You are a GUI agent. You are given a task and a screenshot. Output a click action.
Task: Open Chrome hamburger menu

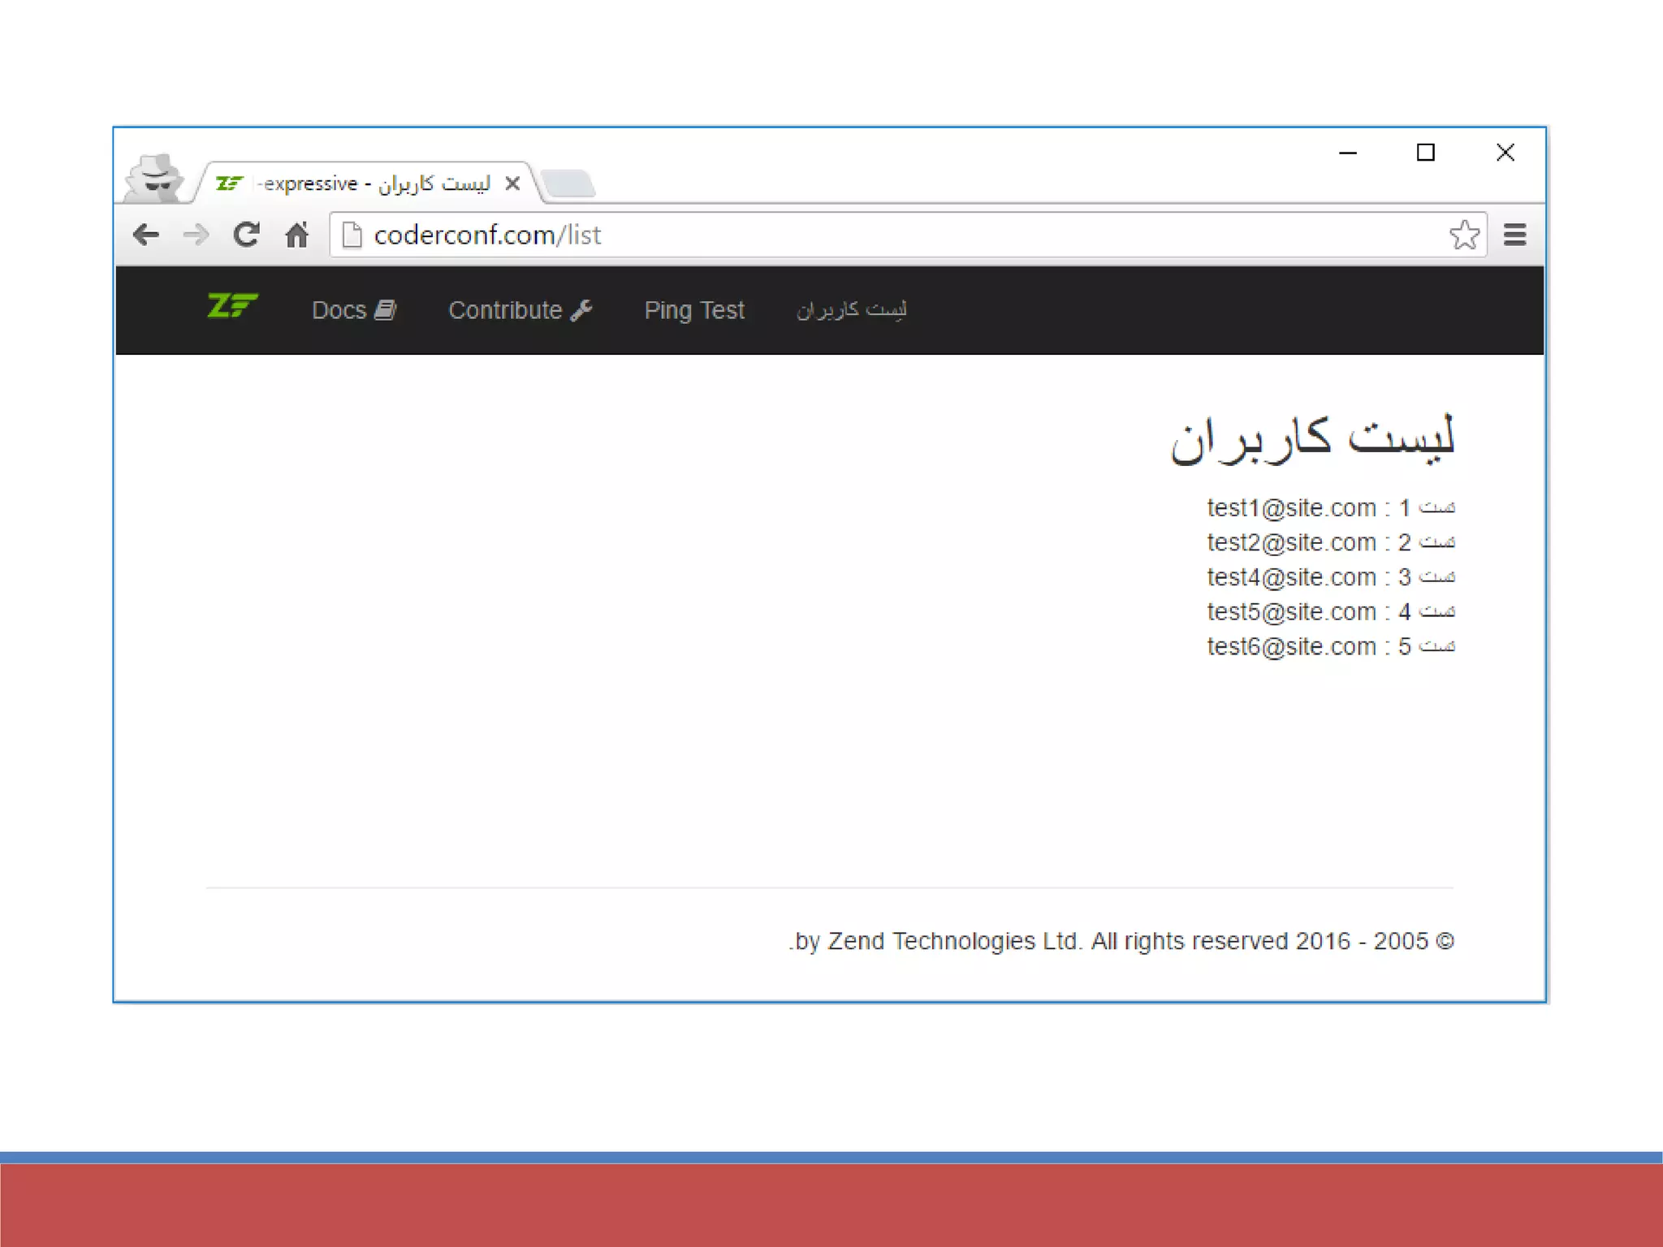click(x=1514, y=235)
